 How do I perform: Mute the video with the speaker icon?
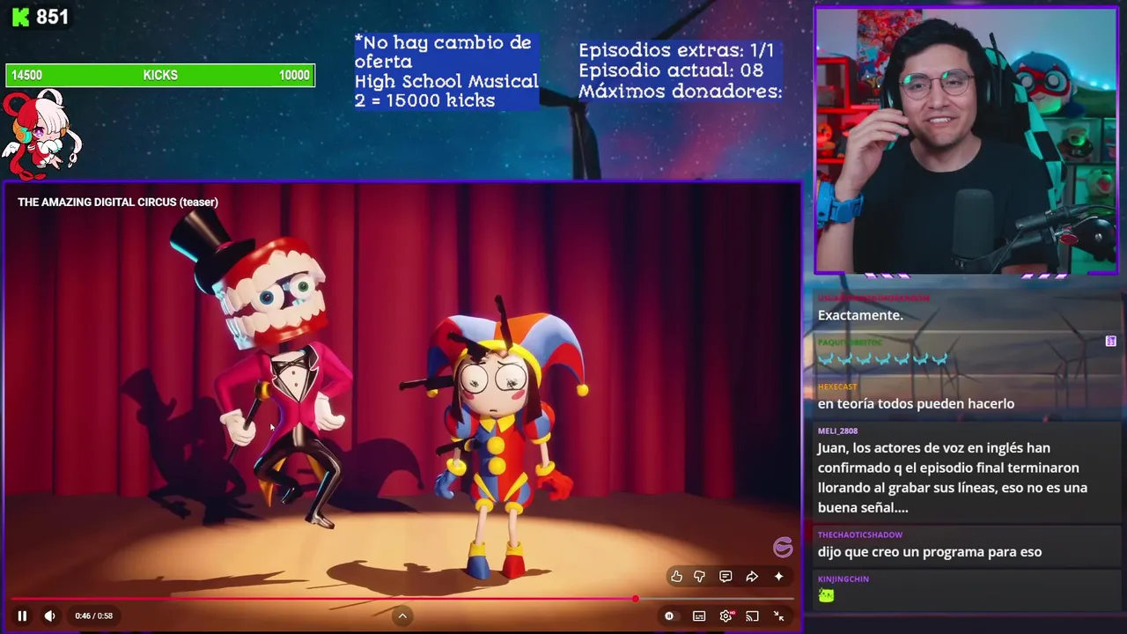49,616
